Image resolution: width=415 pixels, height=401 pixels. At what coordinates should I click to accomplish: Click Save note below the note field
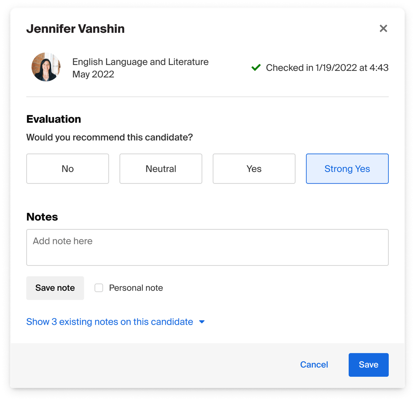tap(55, 288)
